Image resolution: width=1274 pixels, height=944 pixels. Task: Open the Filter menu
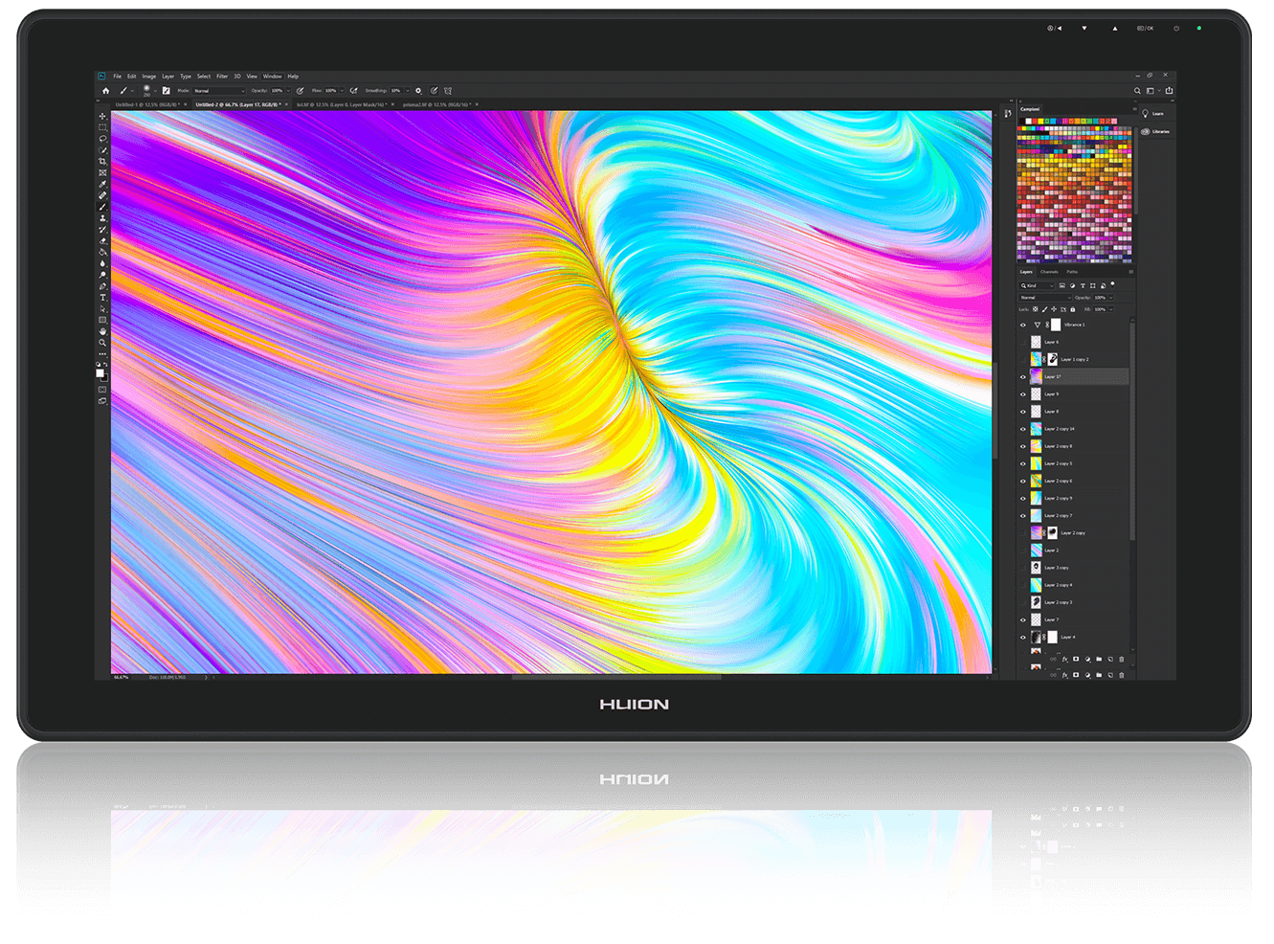coord(222,76)
